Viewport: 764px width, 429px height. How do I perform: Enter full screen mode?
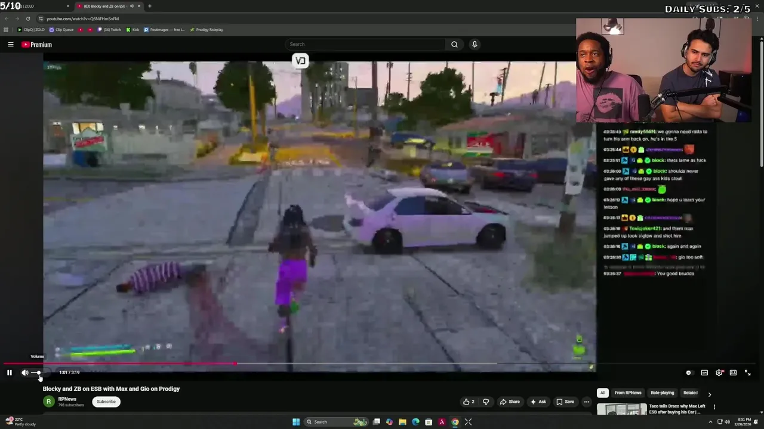(x=747, y=372)
